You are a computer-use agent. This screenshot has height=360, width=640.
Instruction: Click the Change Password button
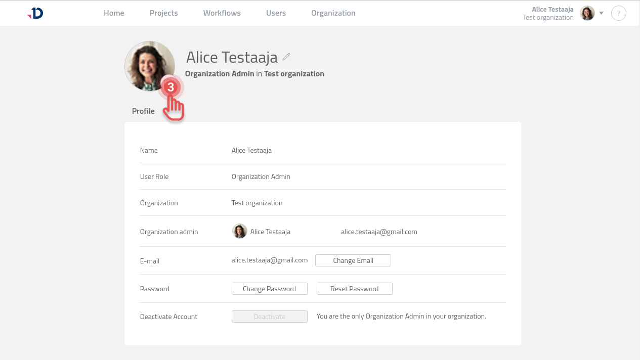pyautogui.click(x=269, y=289)
